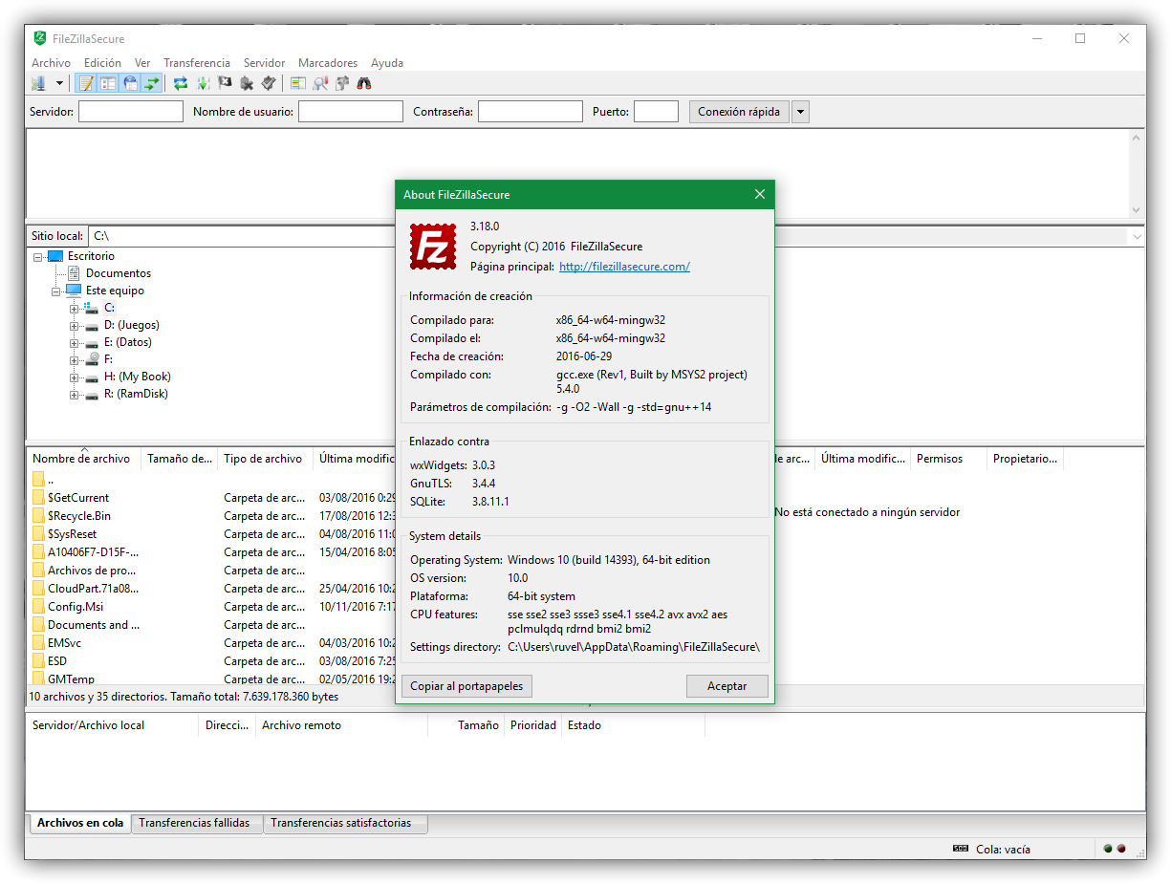Switch to the Transferencias fallidas tab
The height and width of the screenshot is (884, 1171).
[194, 823]
